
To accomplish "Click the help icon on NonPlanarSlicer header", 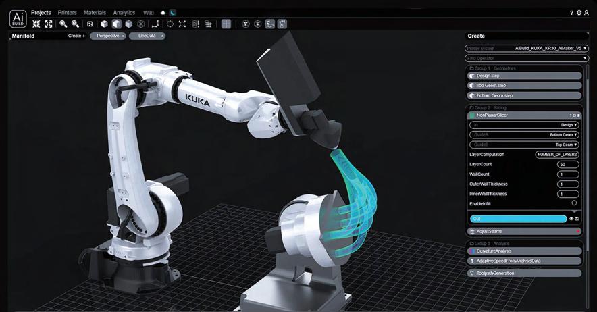I will coord(571,115).
